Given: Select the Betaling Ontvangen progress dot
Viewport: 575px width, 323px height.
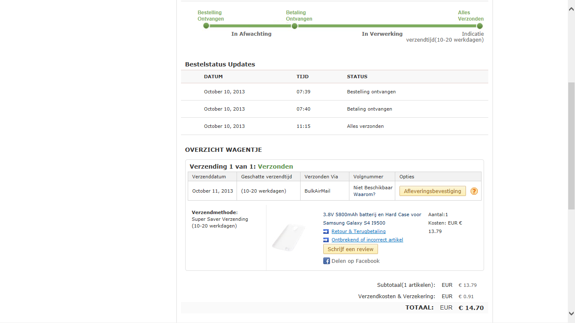Looking at the screenshot, I should [295, 26].
